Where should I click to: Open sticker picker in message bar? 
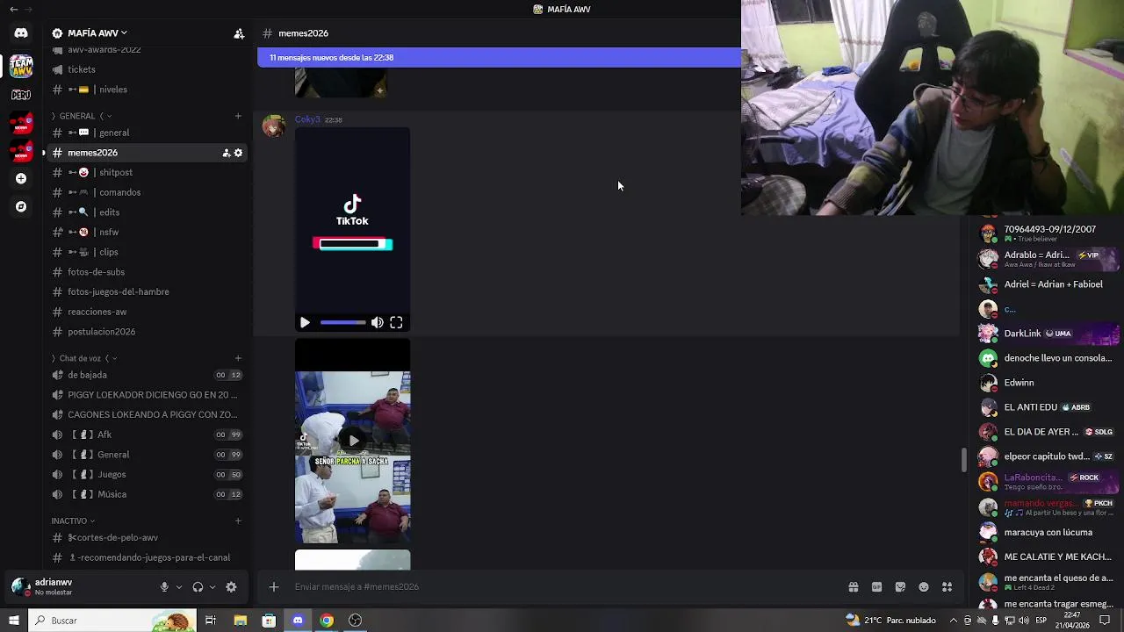pyautogui.click(x=900, y=586)
